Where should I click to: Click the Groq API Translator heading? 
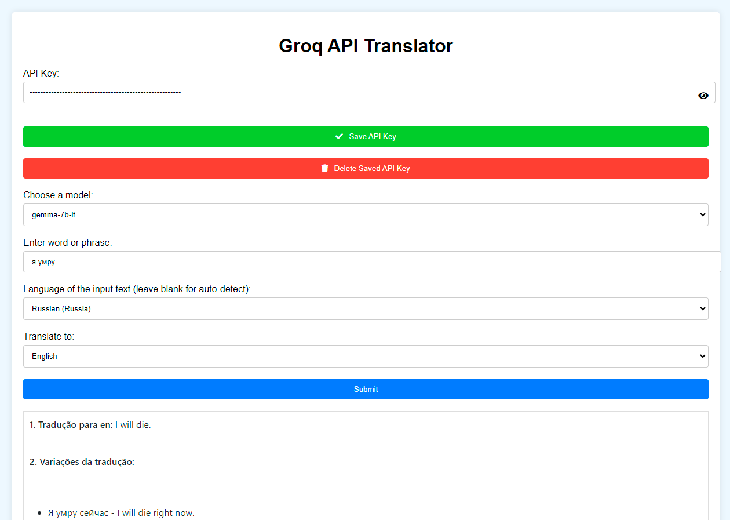pos(366,46)
